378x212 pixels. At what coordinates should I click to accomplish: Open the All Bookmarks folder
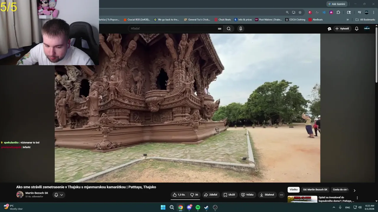click(x=365, y=20)
